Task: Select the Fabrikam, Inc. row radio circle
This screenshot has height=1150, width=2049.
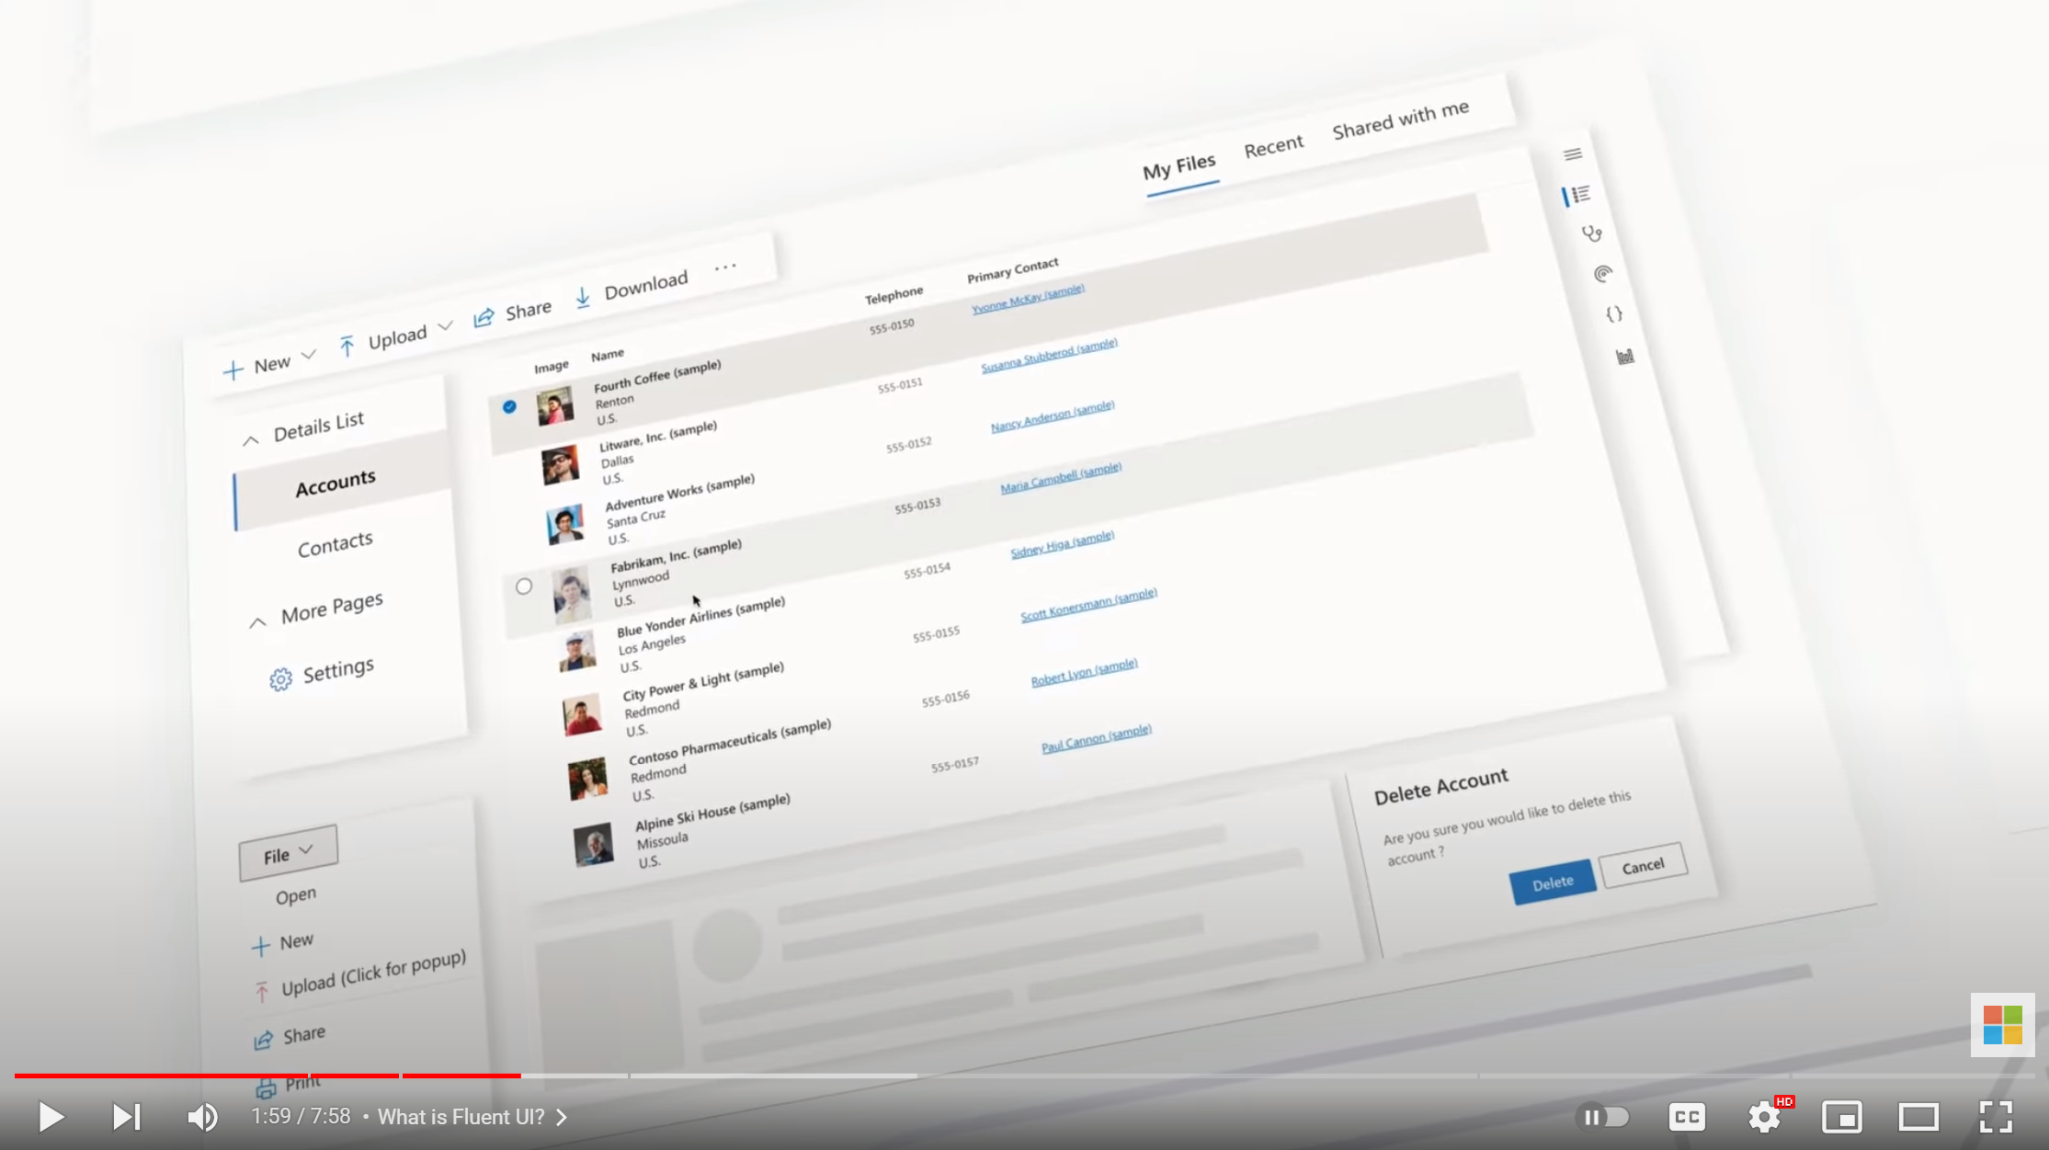Action: click(x=524, y=586)
